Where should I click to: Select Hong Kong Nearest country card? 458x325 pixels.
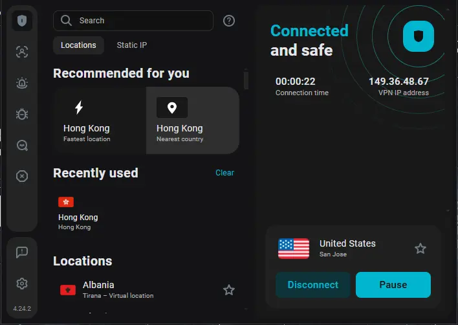[x=193, y=120]
